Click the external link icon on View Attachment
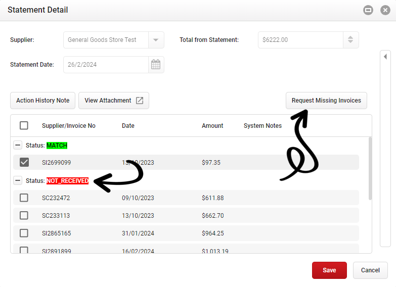This screenshot has height=287, width=396. (140, 101)
